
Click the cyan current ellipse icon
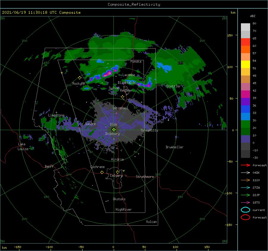pos(245,210)
